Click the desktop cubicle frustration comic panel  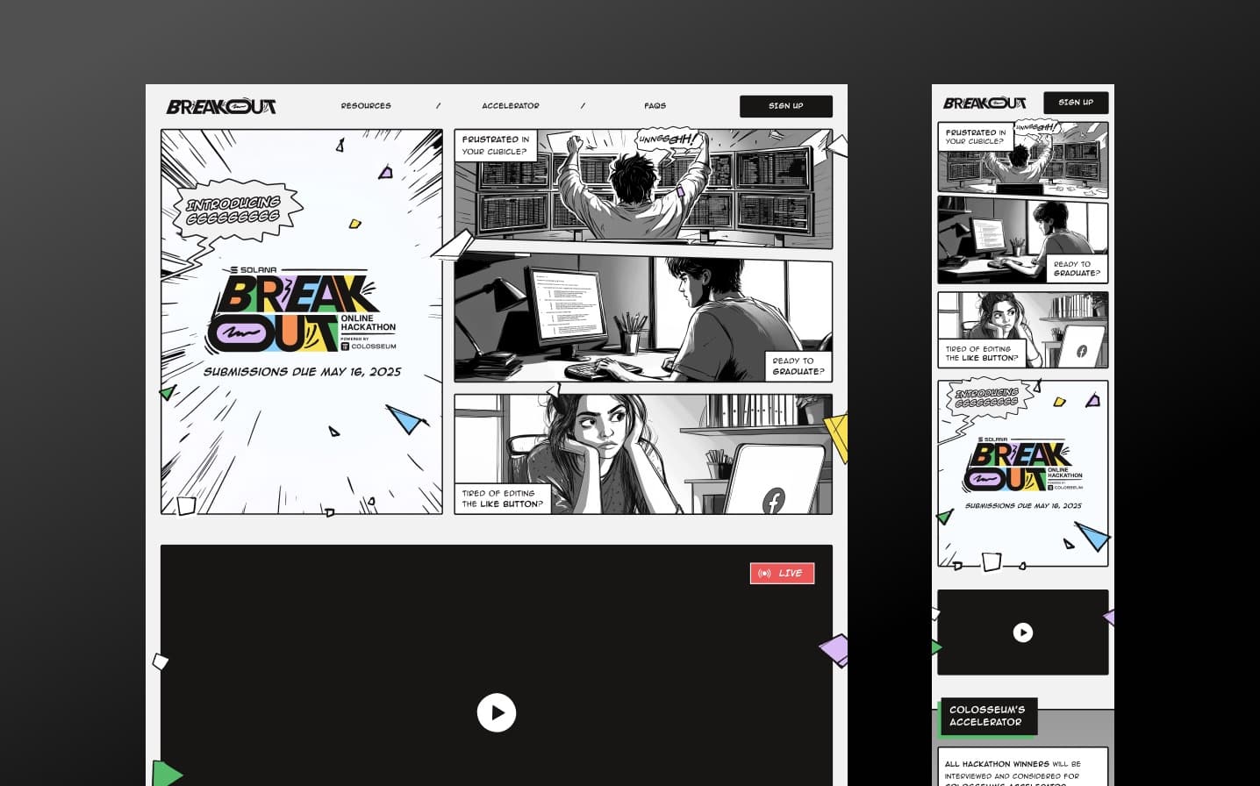point(643,189)
